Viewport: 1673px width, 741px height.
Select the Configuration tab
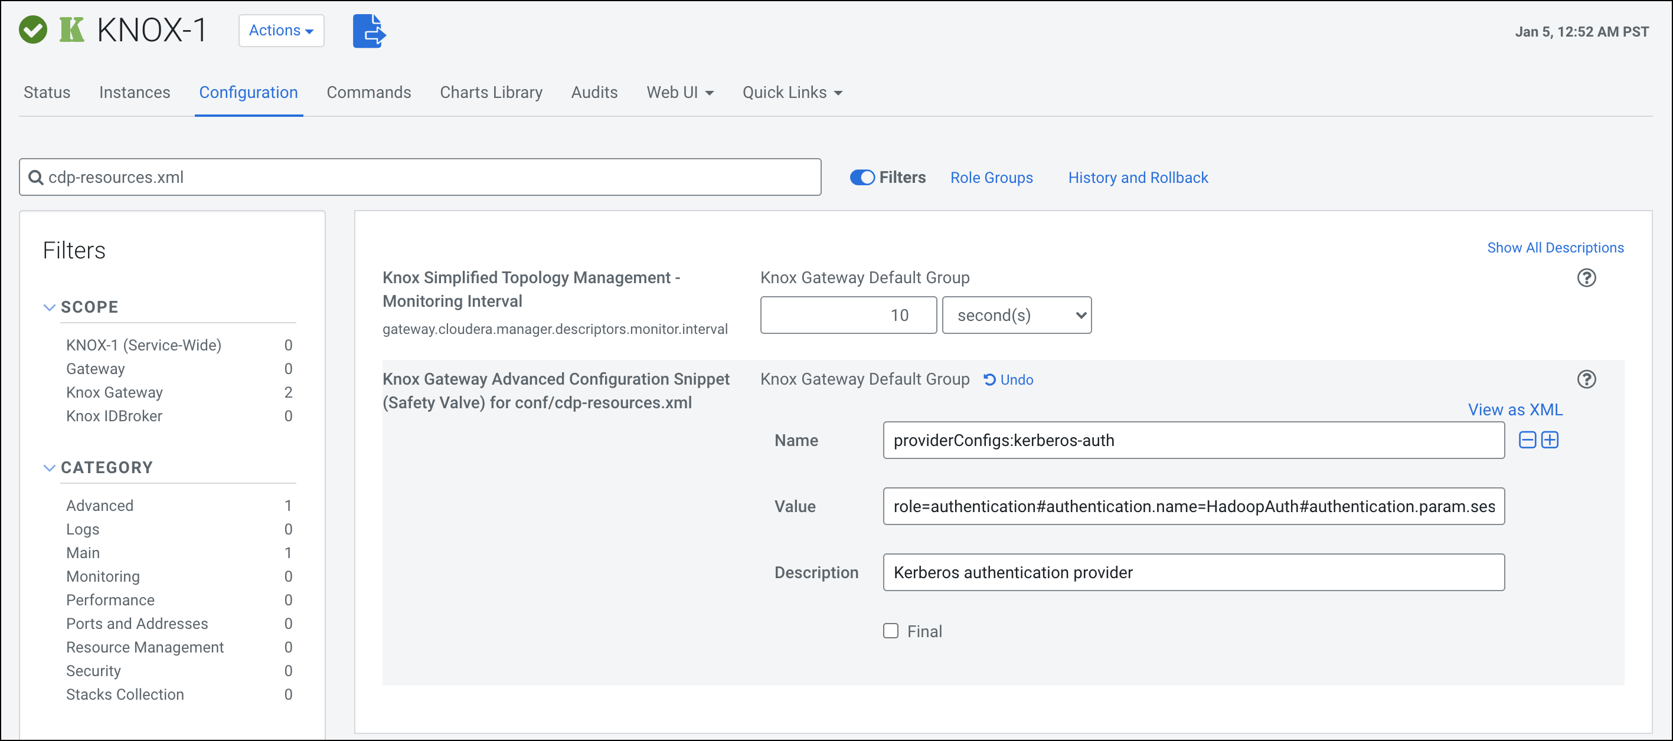(x=248, y=92)
